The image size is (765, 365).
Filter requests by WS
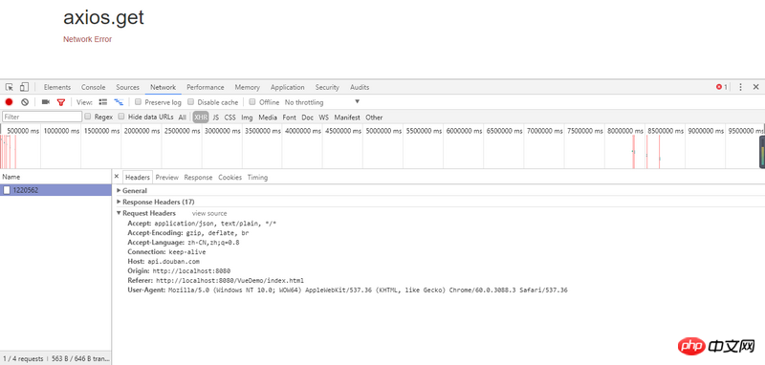point(324,118)
